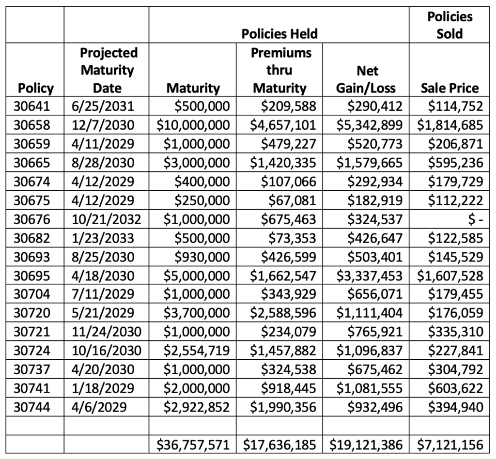Select policy number 30641 cell
The image size is (496, 459).
click(x=35, y=106)
